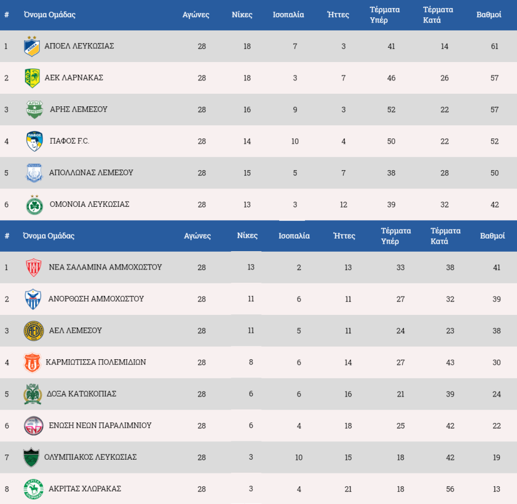Open the ΔΟΞΑ ΚΑΤΩΚΟΠΙΑΣ team name

tap(82, 394)
